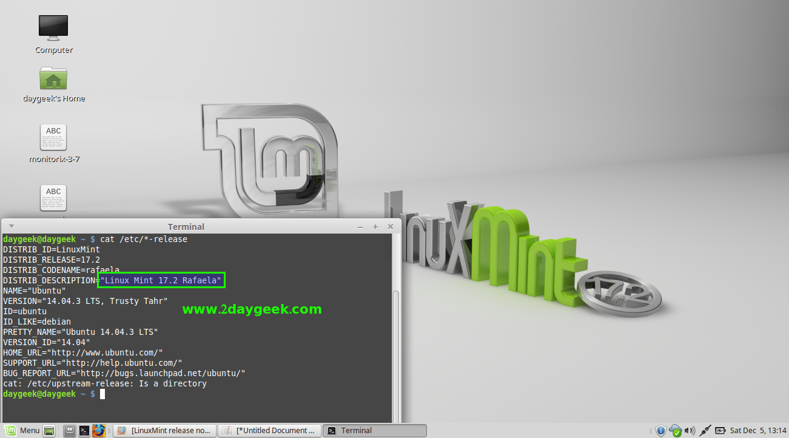Click the green Show Desktop icon
Image resolution: width=789 pixels, height=438 pixels.
(50, 431)
